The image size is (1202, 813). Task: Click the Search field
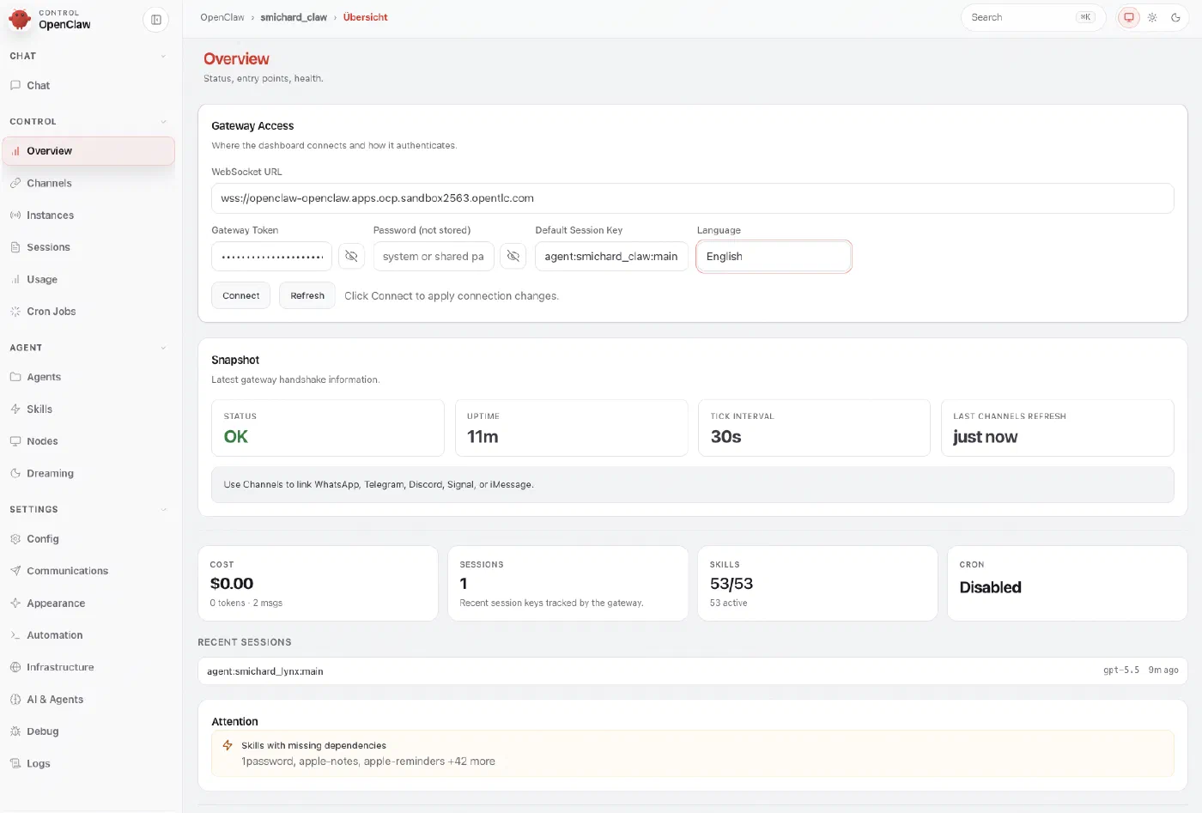point(1033,17)
